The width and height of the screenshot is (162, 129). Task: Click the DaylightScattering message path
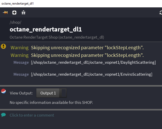coord(93,62)
